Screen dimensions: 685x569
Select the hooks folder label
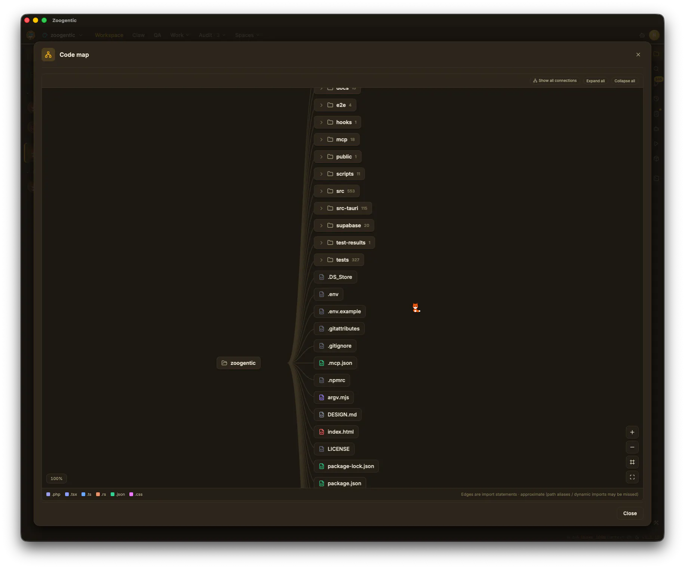(344, 122)
